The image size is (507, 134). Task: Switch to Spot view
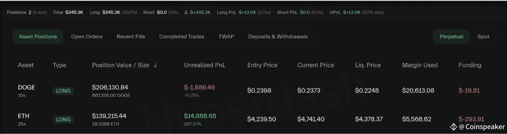[x=483, y=37]
